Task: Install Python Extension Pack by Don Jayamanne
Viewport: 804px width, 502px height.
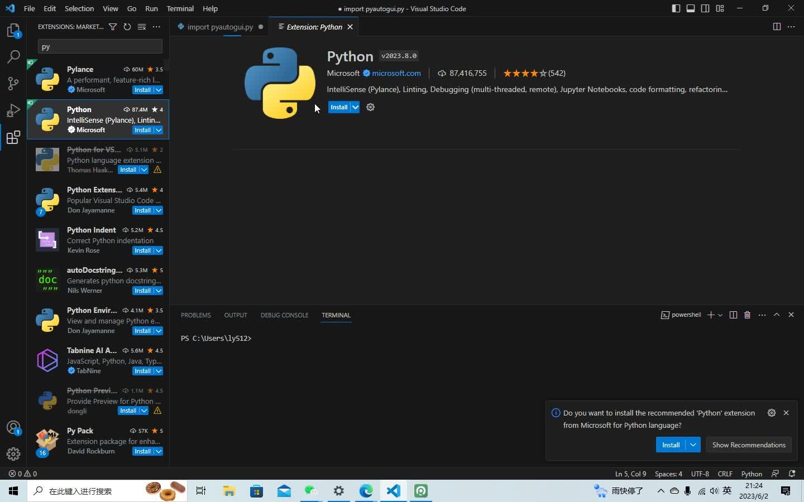Action: [x=143, y=210]
